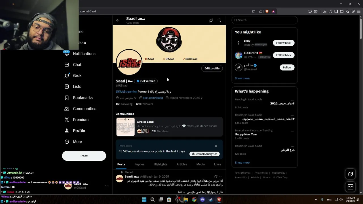Dismiss the impressions analytics card
Screen dimensions: 363x204
[216, 146]
